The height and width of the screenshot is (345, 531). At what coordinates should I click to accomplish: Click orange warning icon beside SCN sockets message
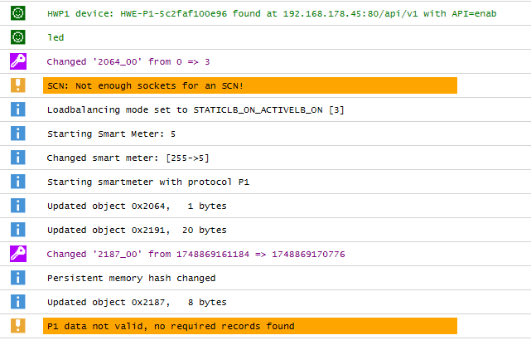[18, 85]
